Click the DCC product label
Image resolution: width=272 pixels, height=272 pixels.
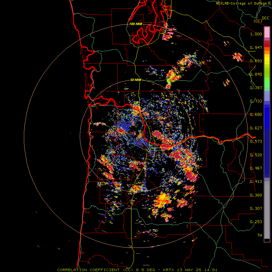pos(265,18)
